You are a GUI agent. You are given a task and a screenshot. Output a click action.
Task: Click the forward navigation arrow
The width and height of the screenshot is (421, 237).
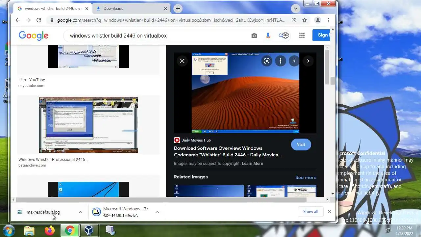click(x=28, y=20)
